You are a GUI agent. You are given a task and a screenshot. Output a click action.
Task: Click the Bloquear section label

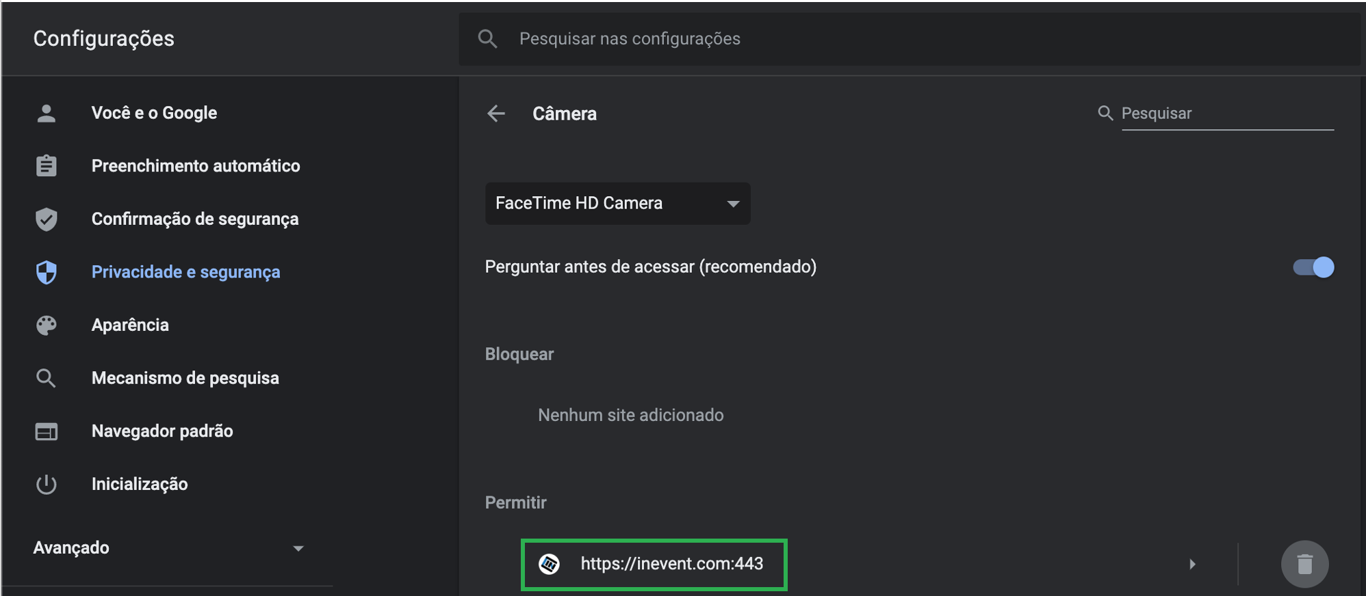(x=519, y=354)
